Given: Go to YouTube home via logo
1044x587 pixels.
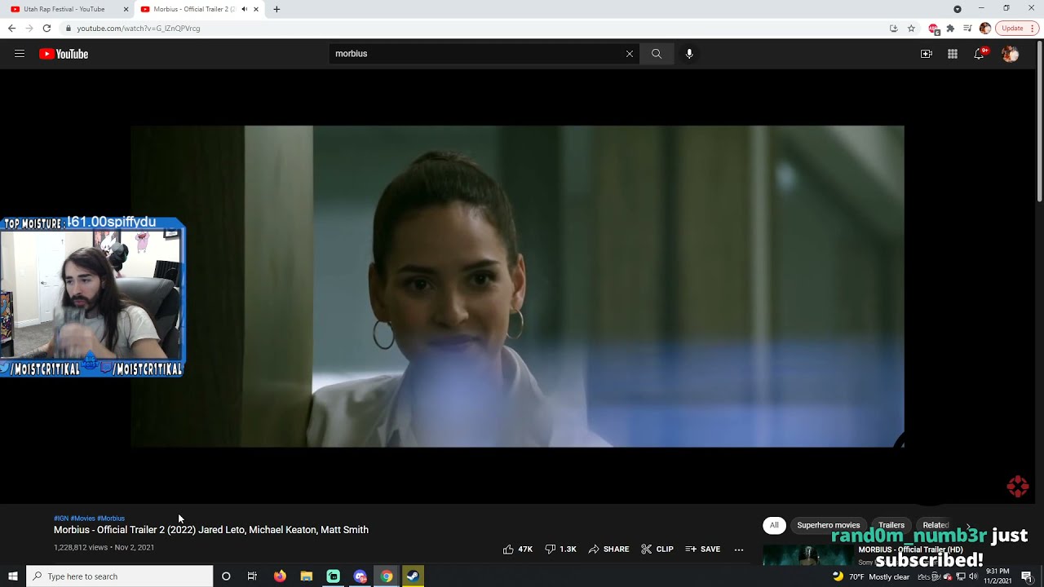Looking at the screenshot, I should tap(64, 54).
